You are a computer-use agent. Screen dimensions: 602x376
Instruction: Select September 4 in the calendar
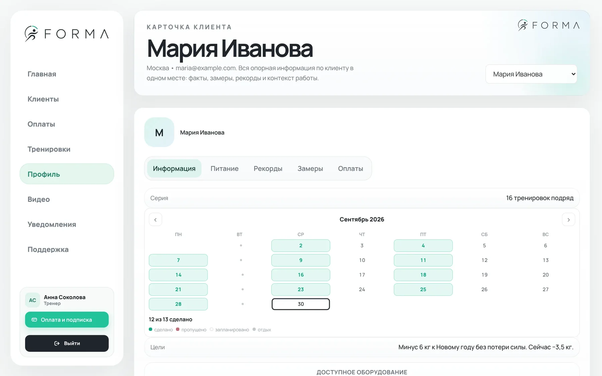[x=423, y=246]
